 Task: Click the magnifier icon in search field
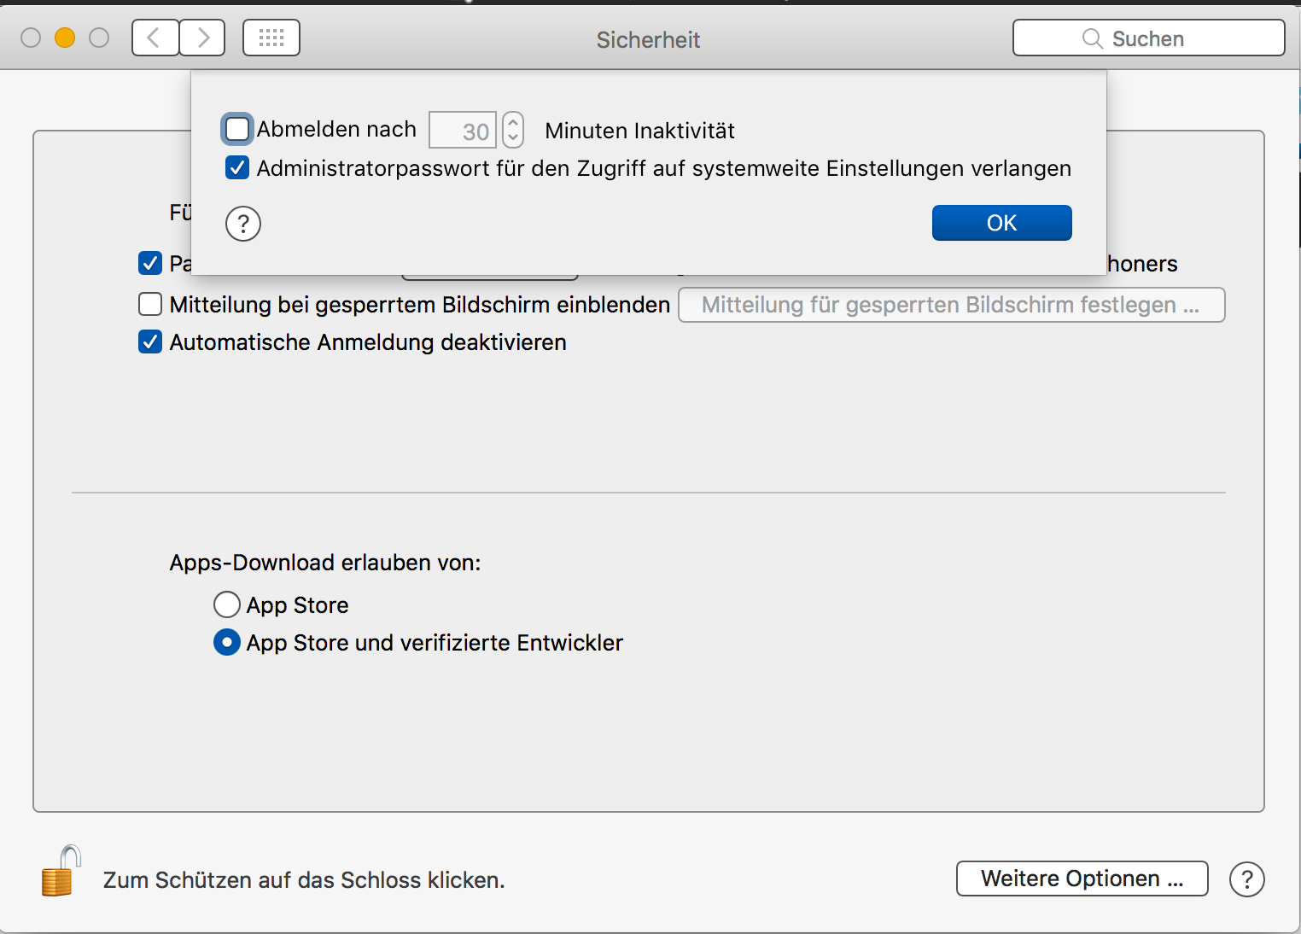(x=1092, y=38)
